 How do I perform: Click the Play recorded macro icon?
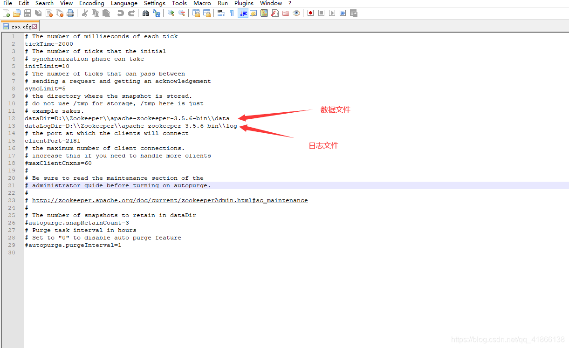(x=332, y=13)
